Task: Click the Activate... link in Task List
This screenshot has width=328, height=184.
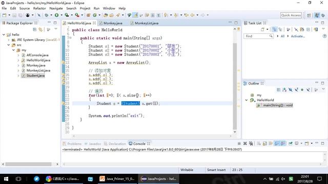Action: click(298, 36)
